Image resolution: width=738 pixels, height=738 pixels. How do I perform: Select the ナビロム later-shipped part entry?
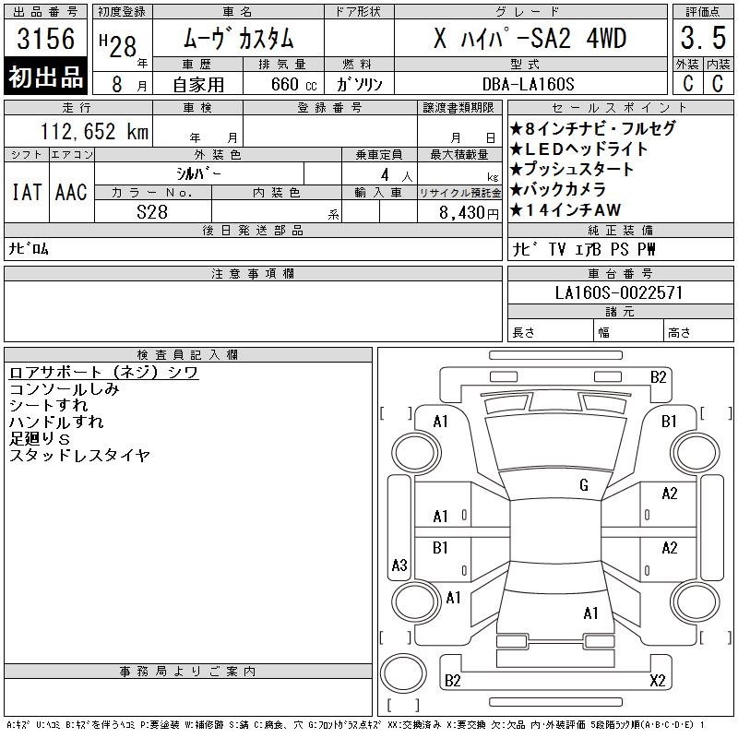click(x=29, y=248)
